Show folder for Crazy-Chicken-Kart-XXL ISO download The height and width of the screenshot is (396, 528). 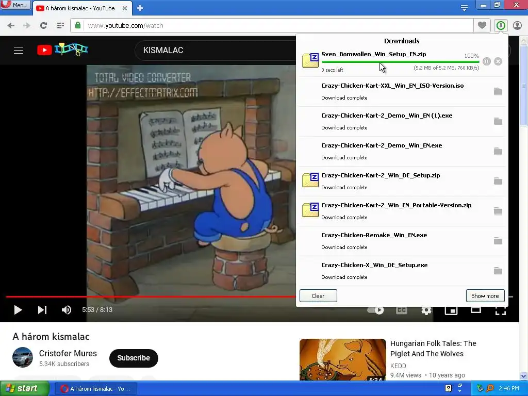498,91
